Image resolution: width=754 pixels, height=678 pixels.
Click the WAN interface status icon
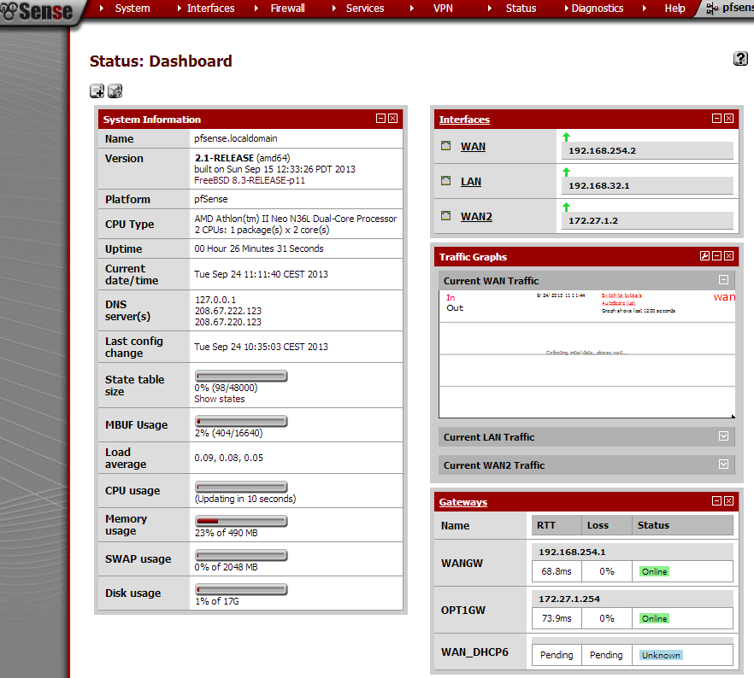[445, 146]
